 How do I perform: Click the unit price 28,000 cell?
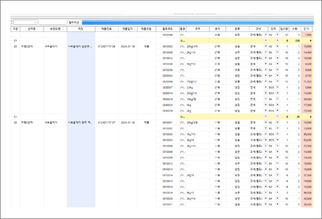tap(307, 99)
